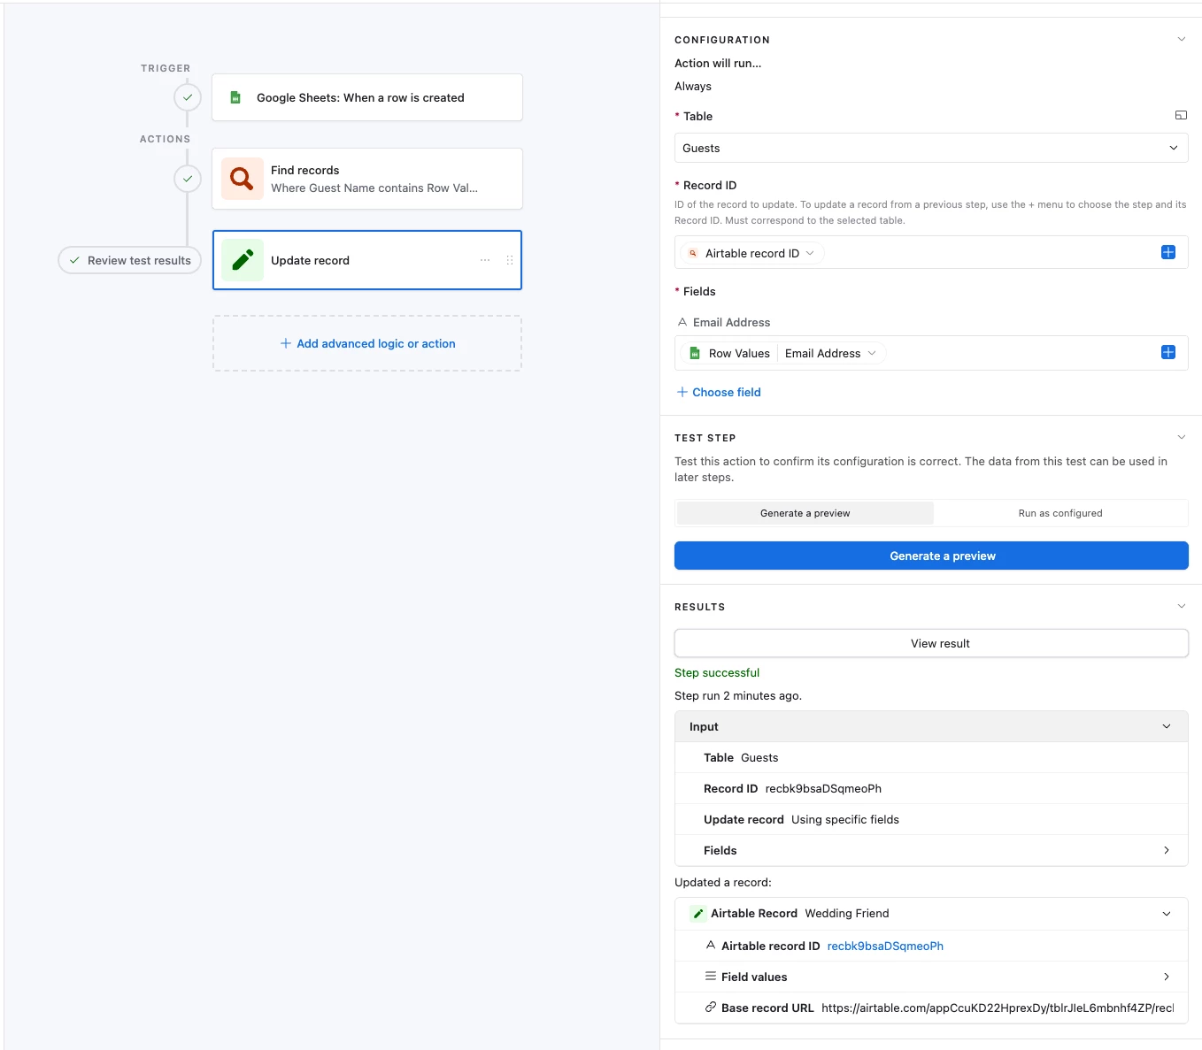Click the search icon in the Airtable record ID token
This screenshot has width=1202, height=1050.
click(x=693, y=253)
